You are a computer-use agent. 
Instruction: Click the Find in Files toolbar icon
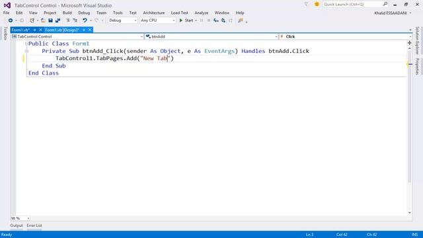241,20
